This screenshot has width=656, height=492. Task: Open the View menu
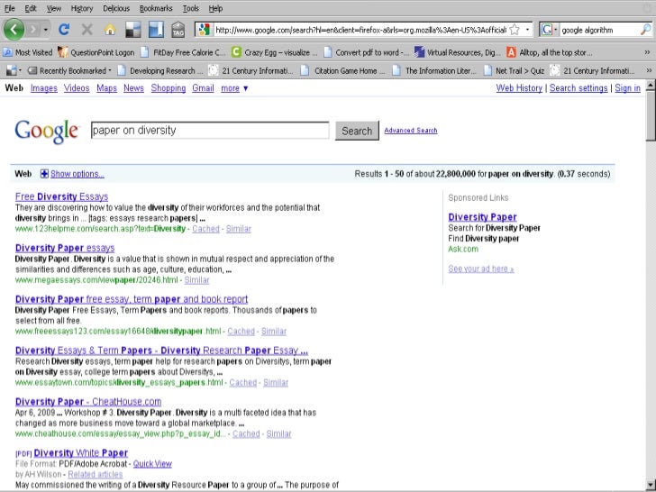(x=53, y=8)
